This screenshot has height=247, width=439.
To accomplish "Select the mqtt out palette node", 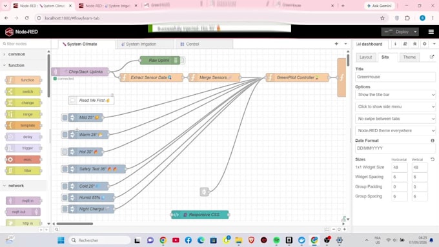I will click(23, 212).
